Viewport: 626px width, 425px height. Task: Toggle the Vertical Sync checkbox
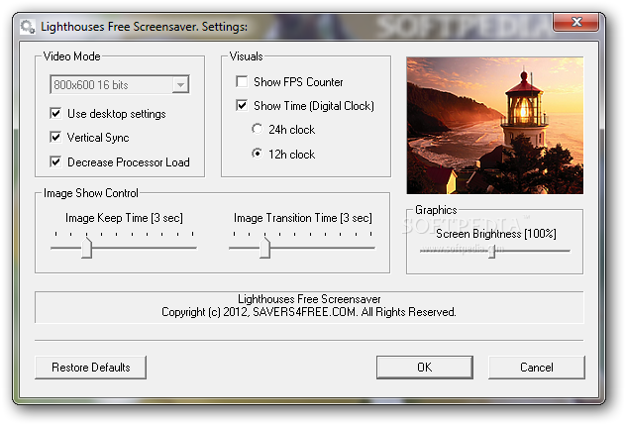(55, 138)
